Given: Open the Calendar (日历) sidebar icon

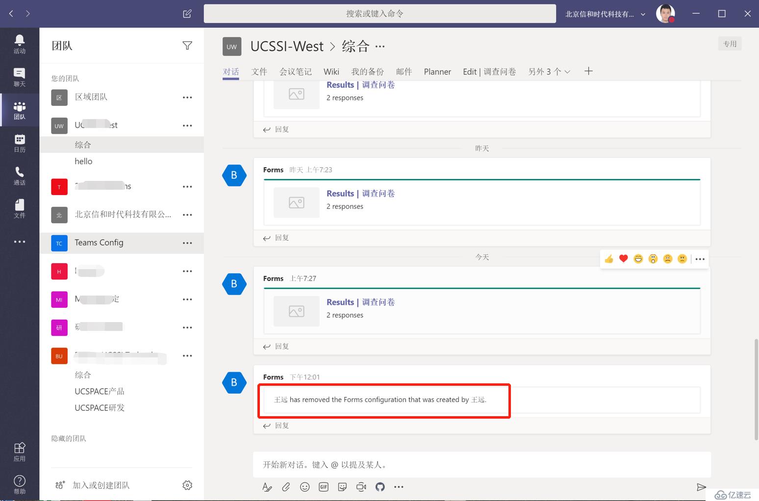Looking at the screenshot, I should pyautogui.click(x=20, y=143).
